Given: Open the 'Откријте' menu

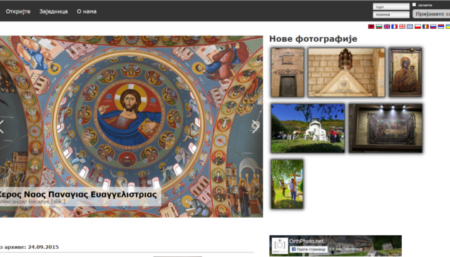Looking at the screenshot, I should click(18, 11).
